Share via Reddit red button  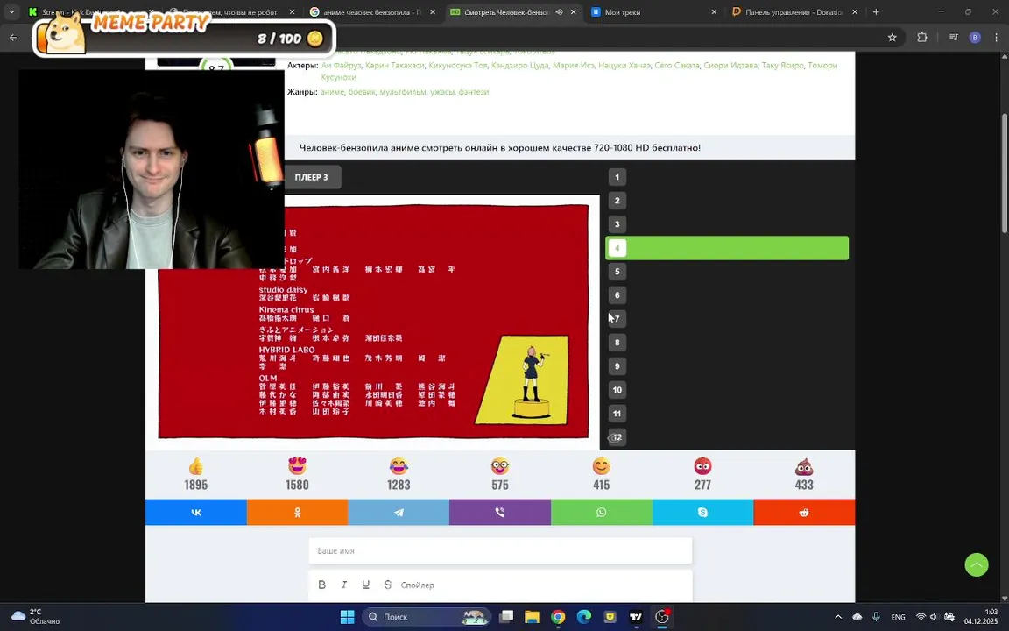coord(804,513)
